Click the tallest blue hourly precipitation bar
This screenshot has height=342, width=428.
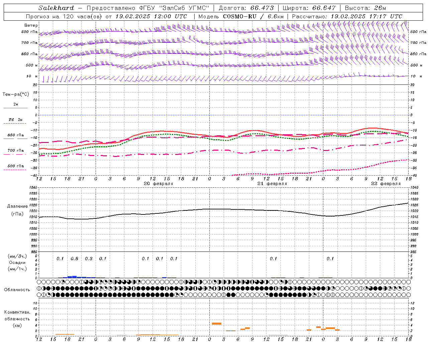74,277
